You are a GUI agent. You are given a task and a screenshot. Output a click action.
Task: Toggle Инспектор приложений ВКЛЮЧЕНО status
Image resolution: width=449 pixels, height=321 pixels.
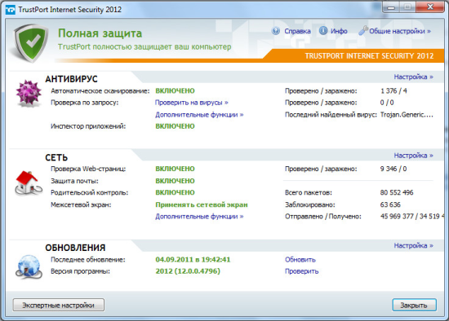coord(175,126)
